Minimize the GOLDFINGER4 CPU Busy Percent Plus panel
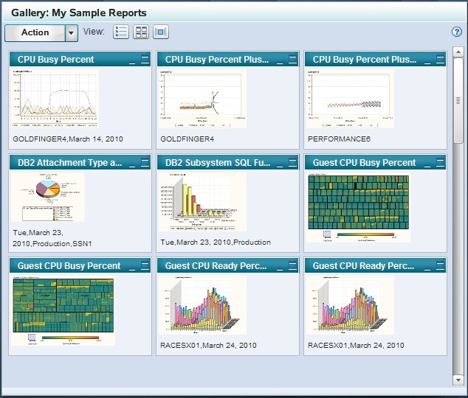The image size is (468, 398). tap(280, 60)
